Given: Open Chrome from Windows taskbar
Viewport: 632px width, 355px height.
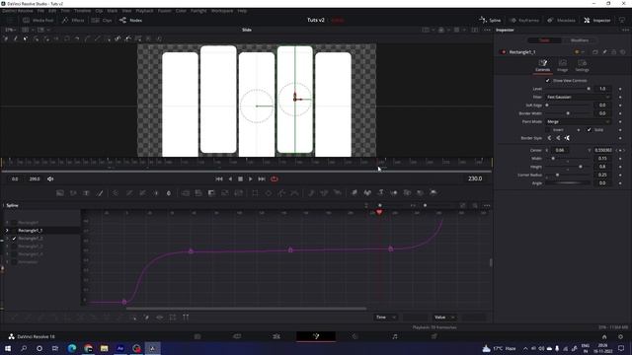Looking at the screenshot, I should pyautogui.click(x=88, y=348).
